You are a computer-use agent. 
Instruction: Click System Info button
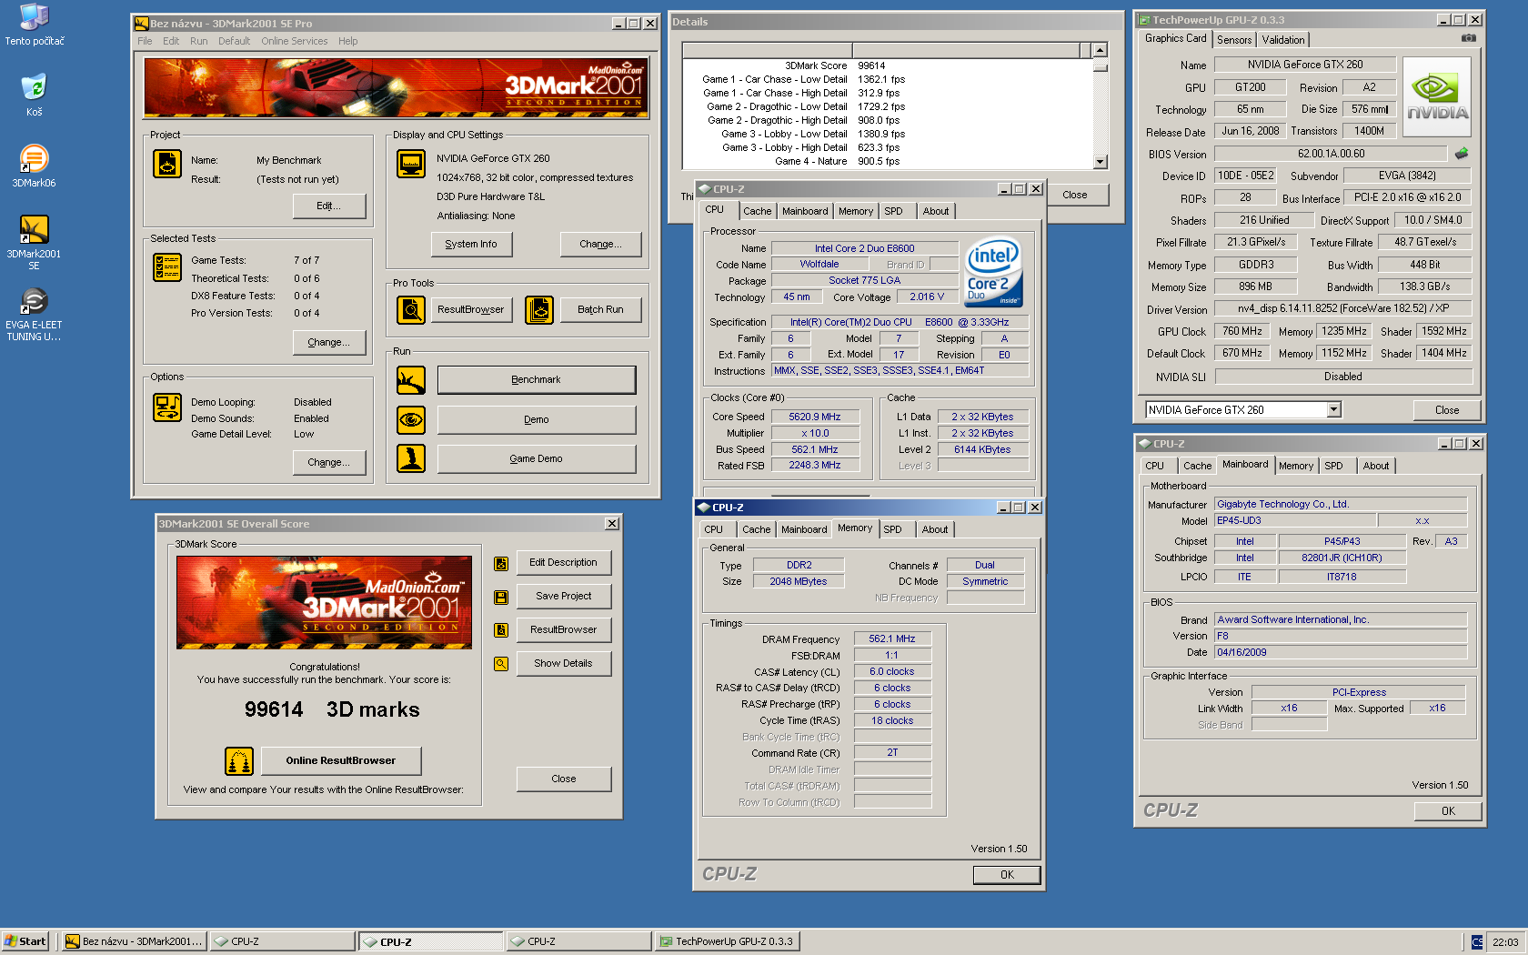(471, 245)
